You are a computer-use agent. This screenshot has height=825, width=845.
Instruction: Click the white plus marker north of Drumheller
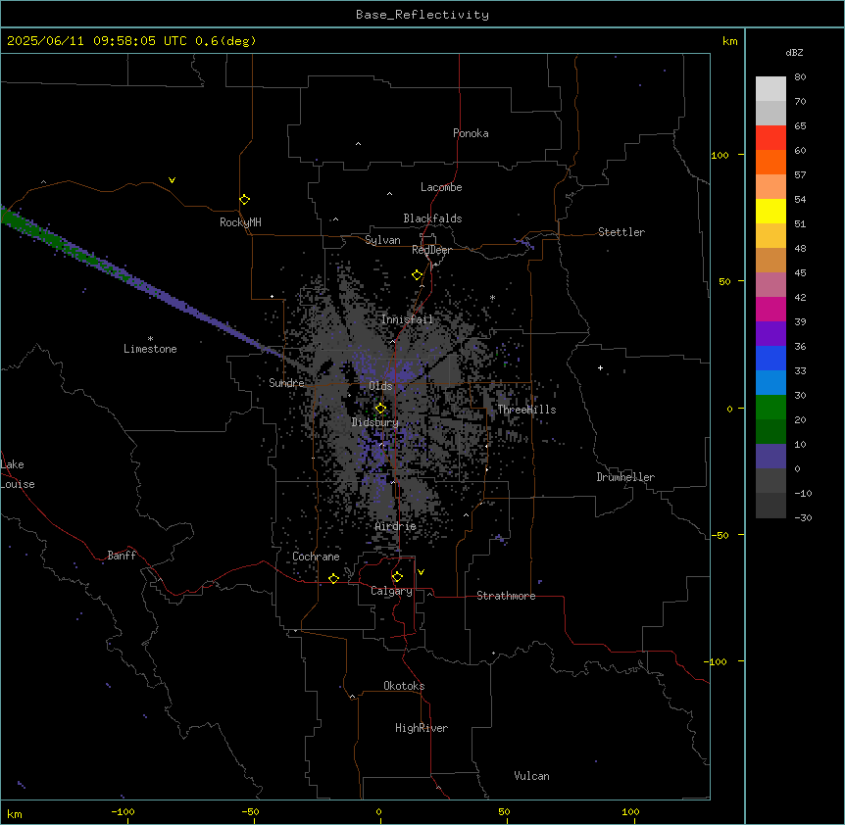pos(600,367)
